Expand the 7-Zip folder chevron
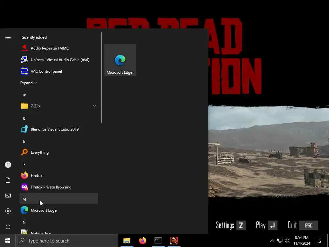Viewport: 329px width, 247px height. pos(94,106)
